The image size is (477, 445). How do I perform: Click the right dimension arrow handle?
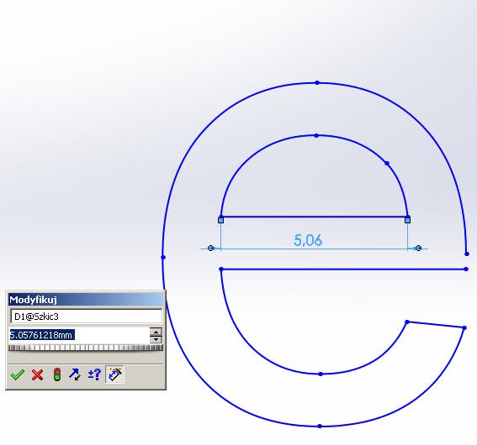(x=418, y=249)
